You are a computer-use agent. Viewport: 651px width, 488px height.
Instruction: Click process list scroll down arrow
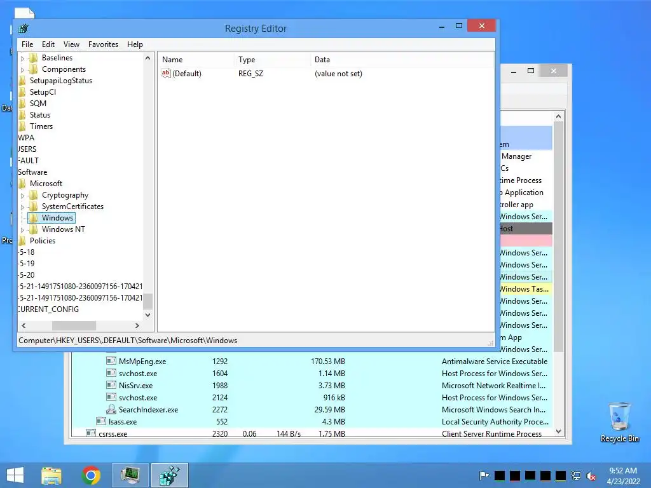coord(558,431)
